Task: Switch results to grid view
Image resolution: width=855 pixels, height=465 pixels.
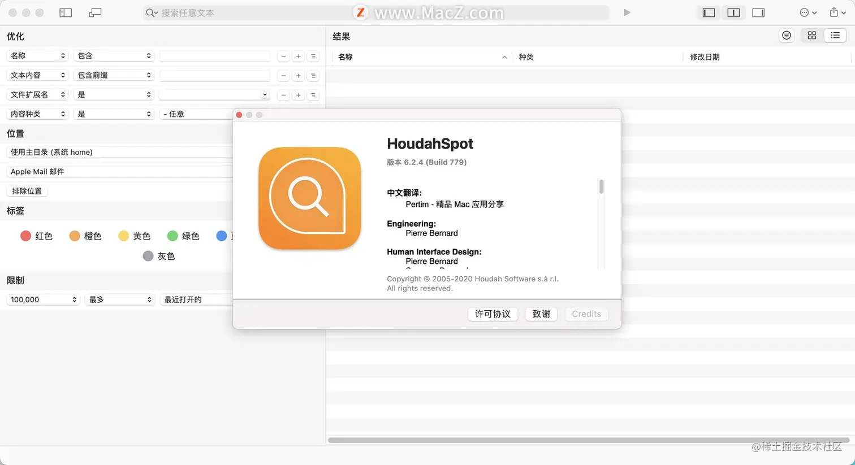Action: (812, 36)
